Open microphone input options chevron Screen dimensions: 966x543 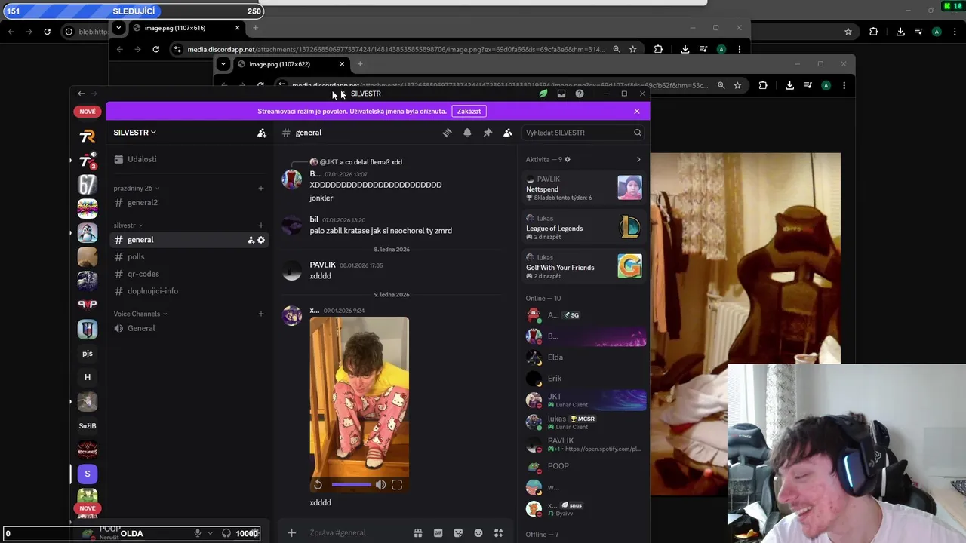210,533
